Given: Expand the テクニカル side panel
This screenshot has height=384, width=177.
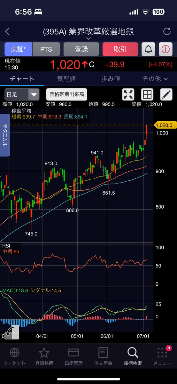Looking at the screenshot, I should (5, 135).
